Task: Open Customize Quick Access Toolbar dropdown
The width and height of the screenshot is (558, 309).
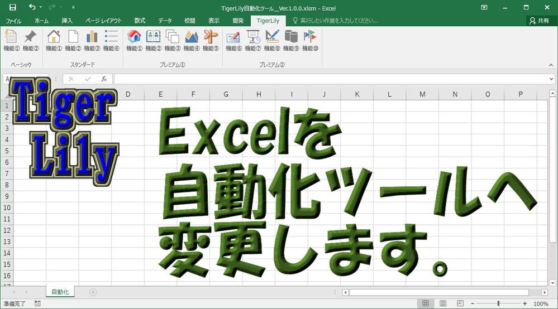Action: (x=73, y=7)
